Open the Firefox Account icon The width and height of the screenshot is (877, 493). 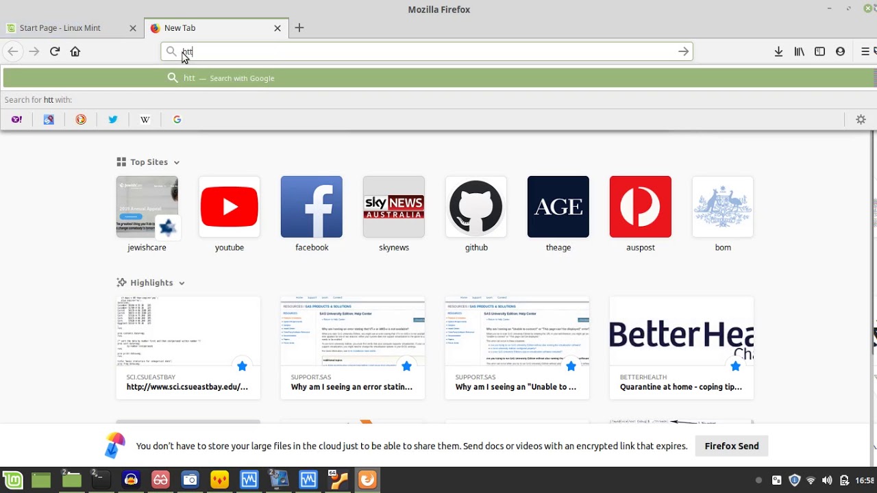point(840,51)
